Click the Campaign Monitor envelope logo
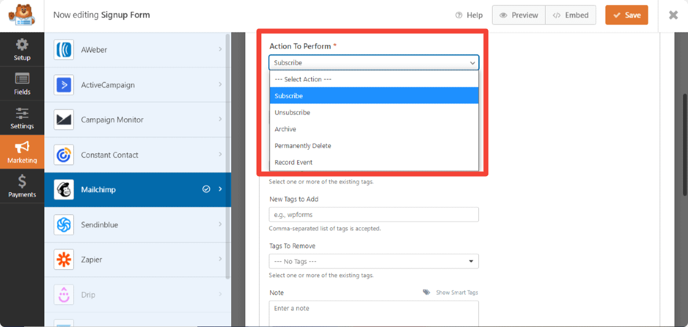Screen dimensions: 688x327 coord(63,119)
